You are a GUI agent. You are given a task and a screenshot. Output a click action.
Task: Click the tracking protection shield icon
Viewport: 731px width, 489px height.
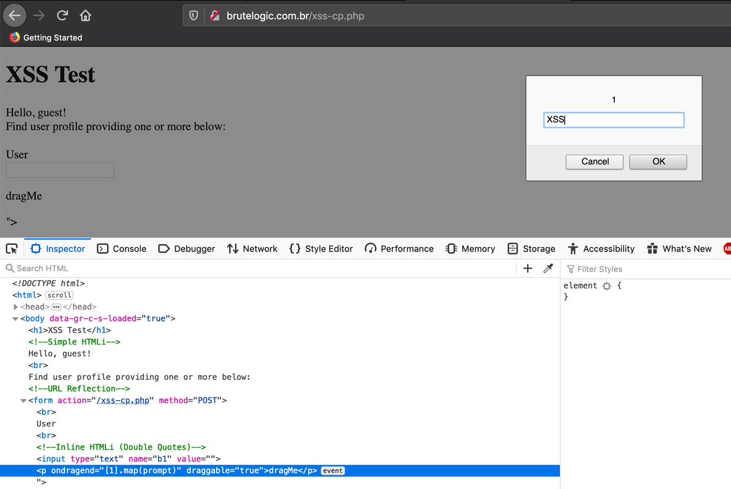click(x=193, y=16)
